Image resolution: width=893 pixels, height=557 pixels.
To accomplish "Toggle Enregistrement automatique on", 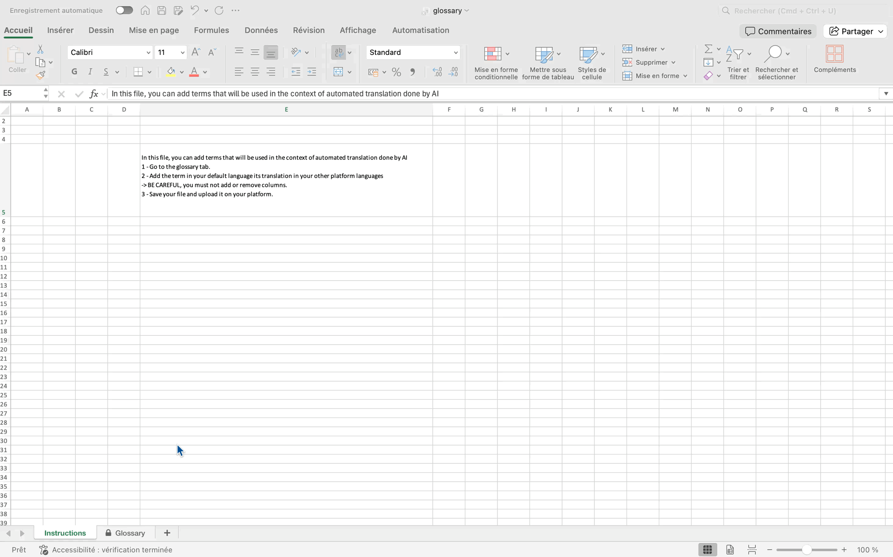I will (124, 10).
